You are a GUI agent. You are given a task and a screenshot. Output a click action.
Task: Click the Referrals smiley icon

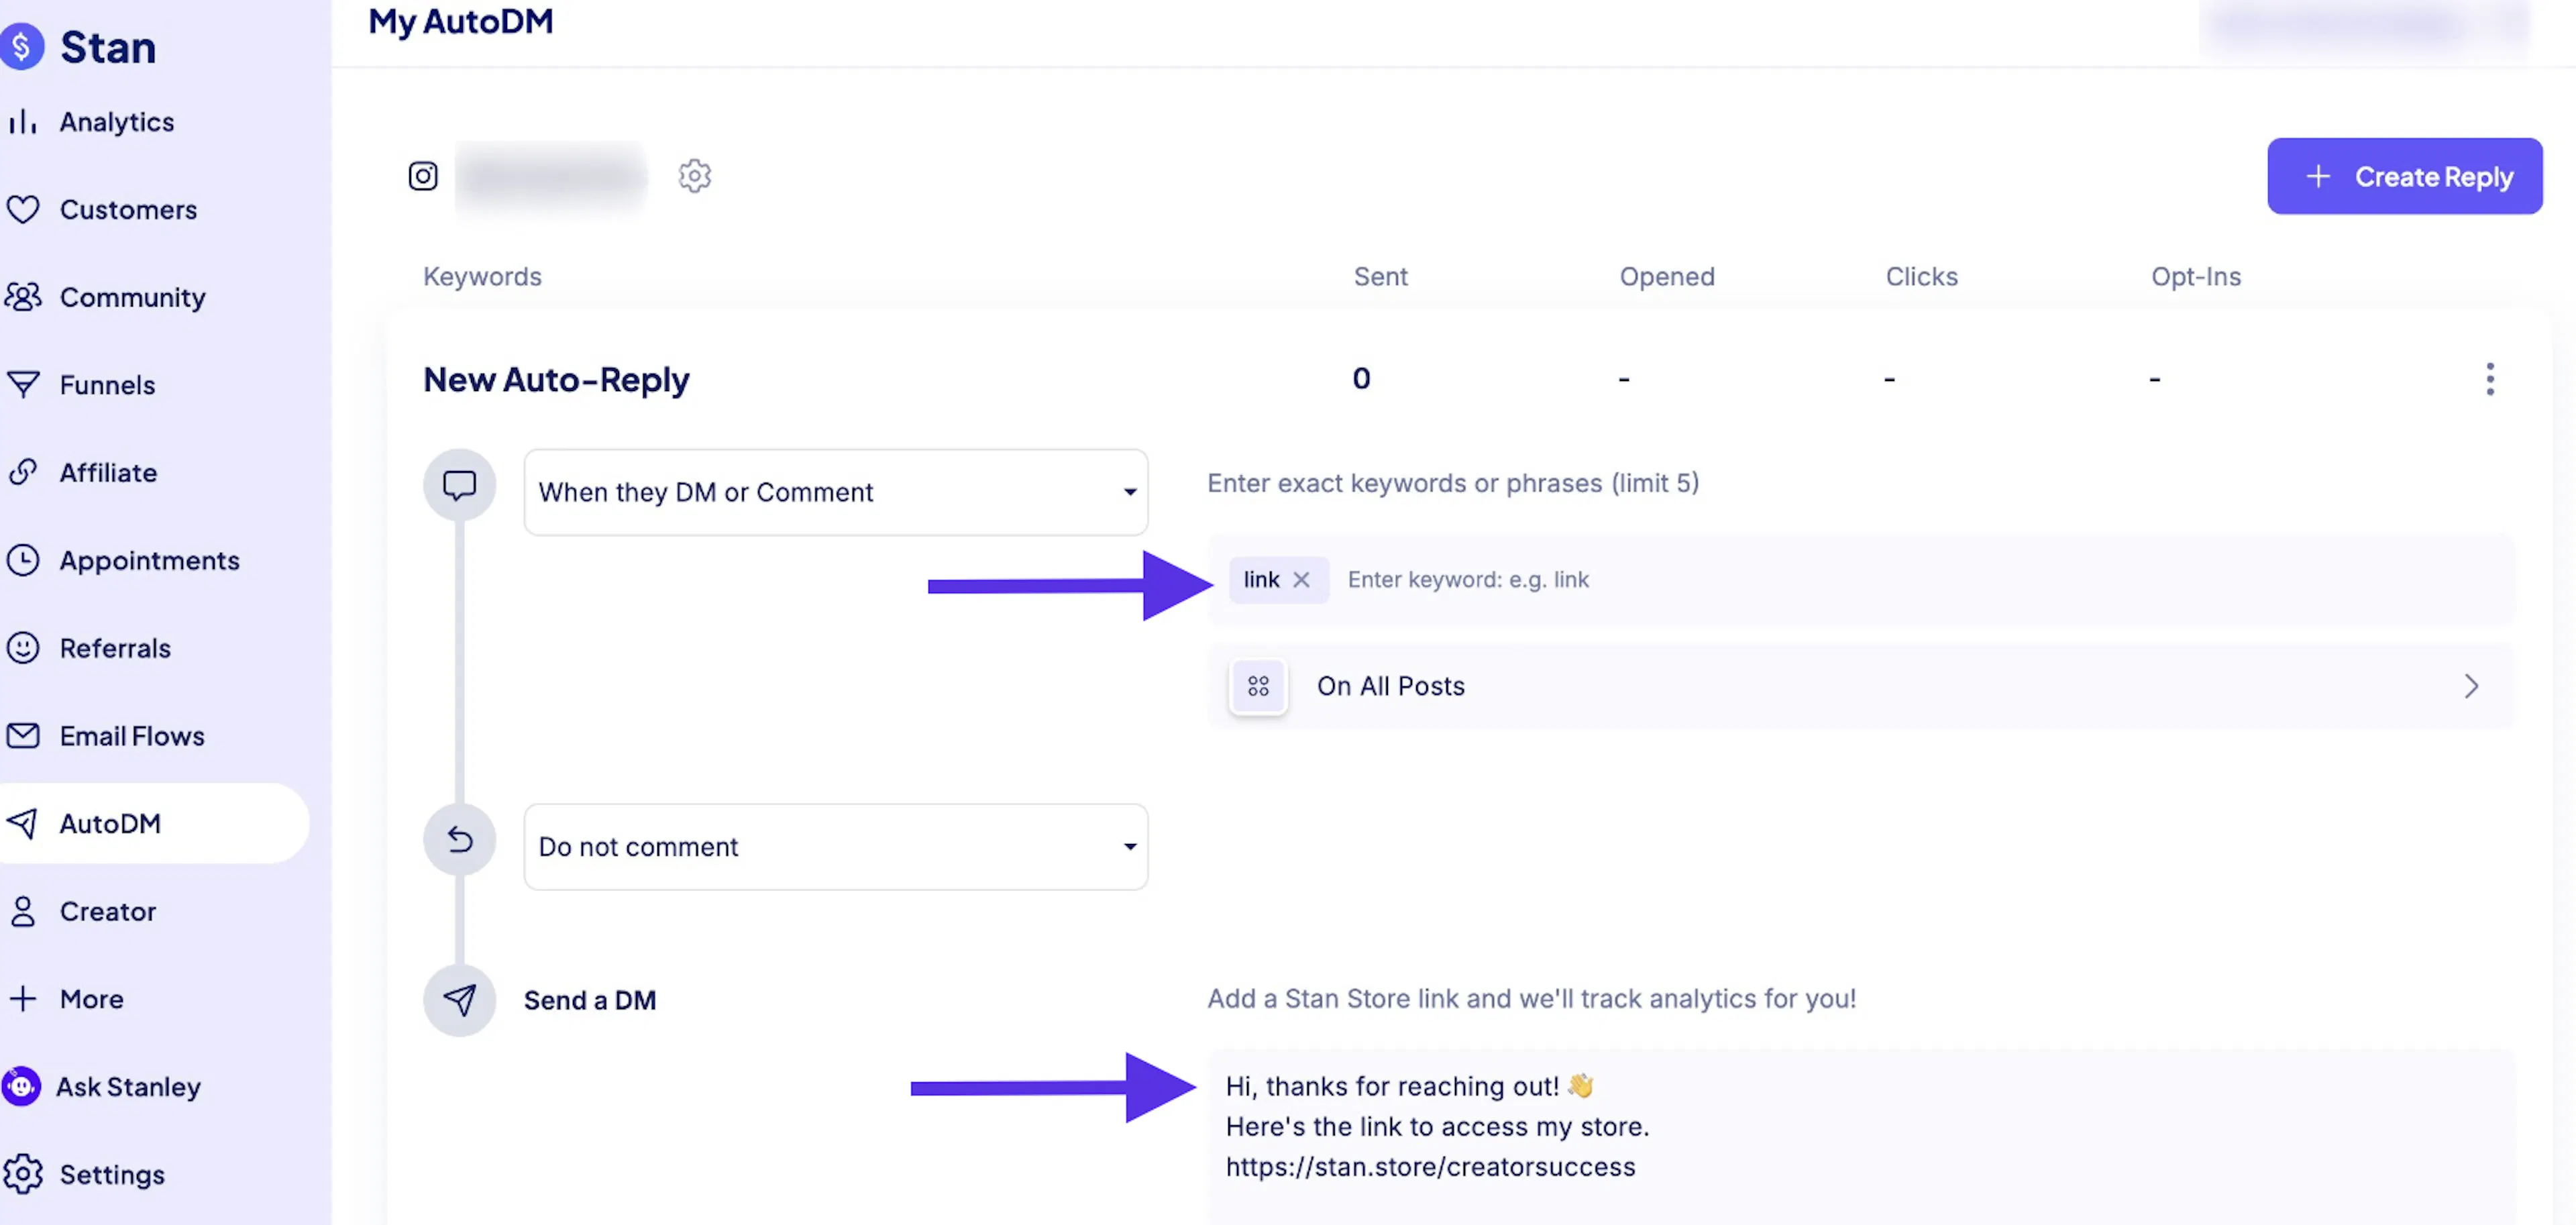22,648
